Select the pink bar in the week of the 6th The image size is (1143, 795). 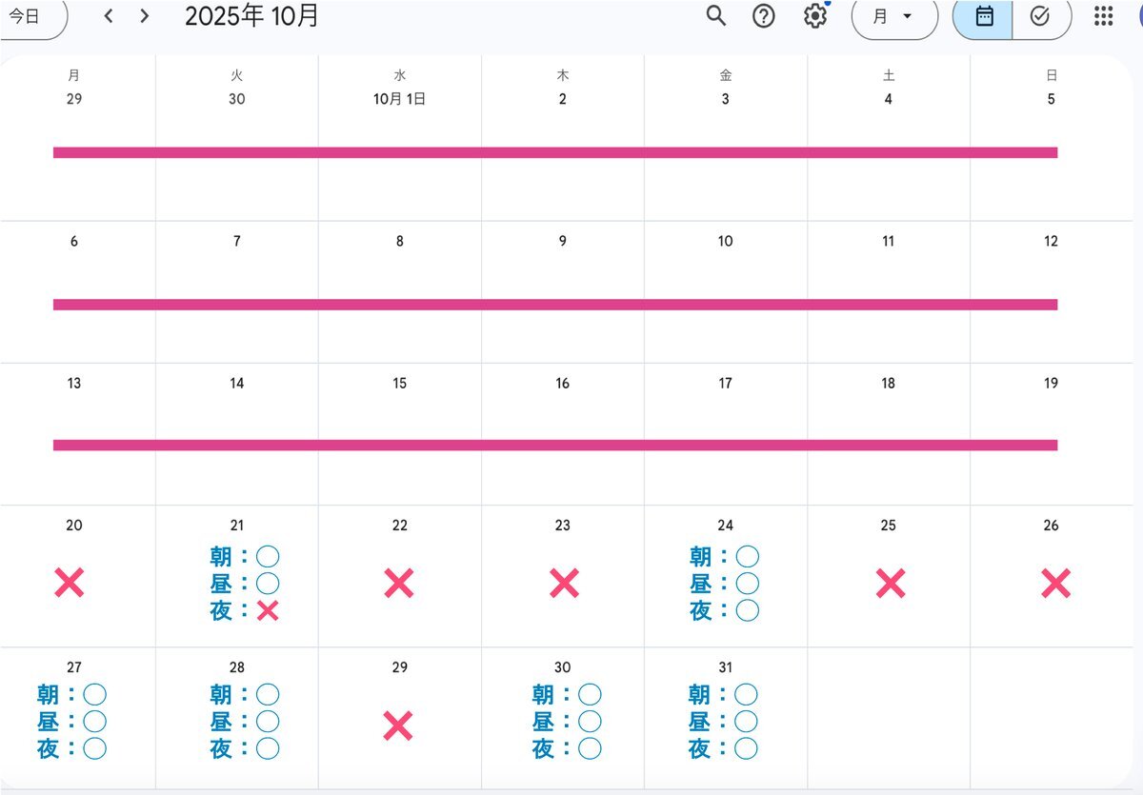[x=555, y=305]
